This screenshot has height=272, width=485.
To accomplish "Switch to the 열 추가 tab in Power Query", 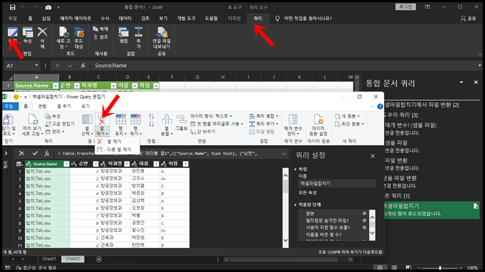I will click(x=64, y=106).
